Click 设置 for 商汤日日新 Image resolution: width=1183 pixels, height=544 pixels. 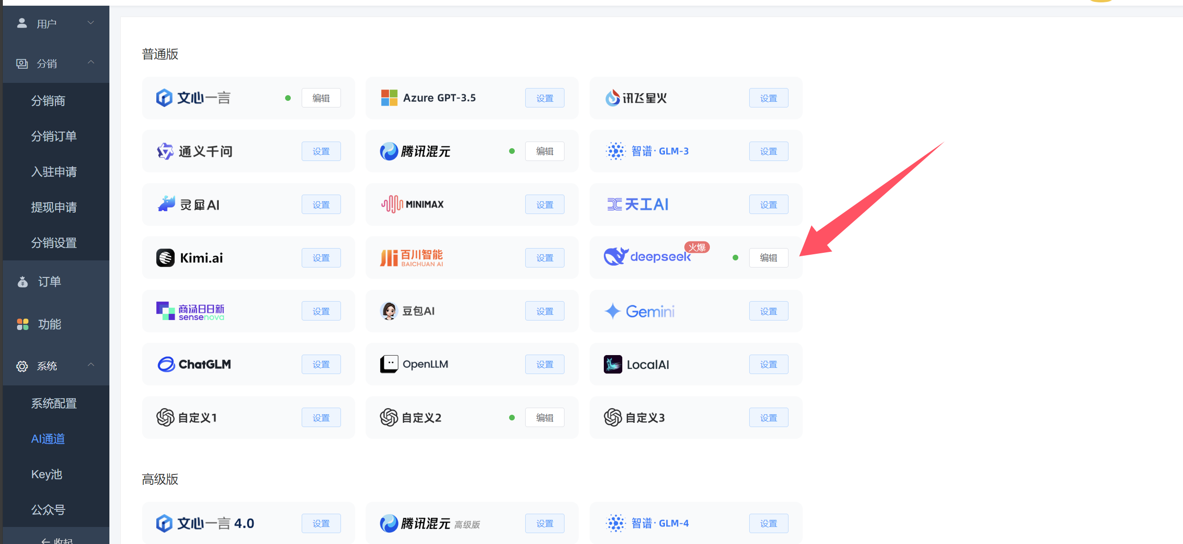321,311
